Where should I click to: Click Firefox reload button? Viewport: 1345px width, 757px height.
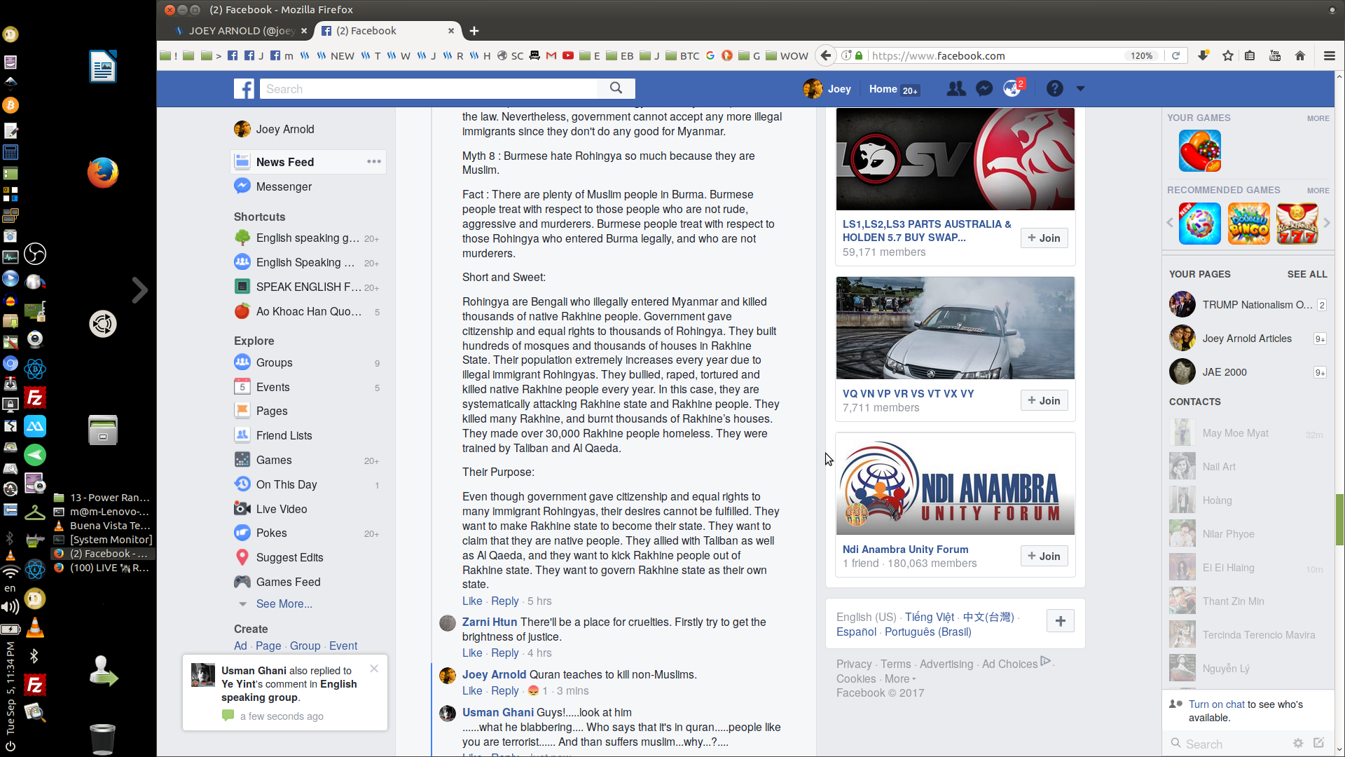pos(1175,56)
